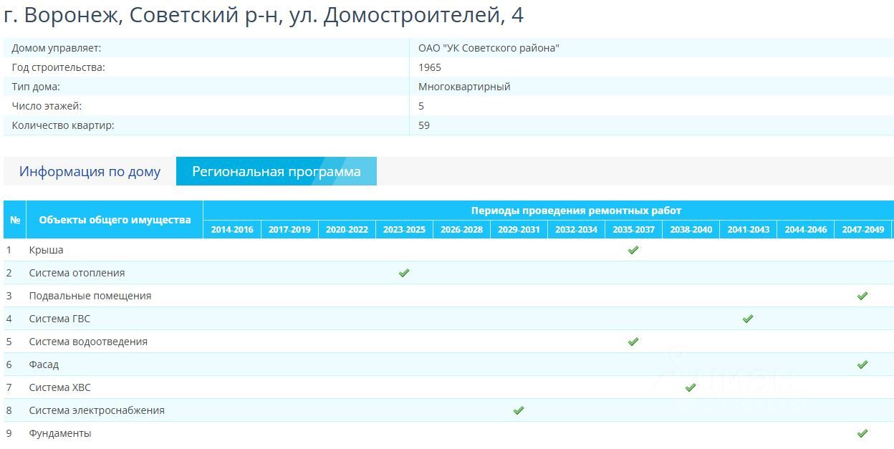Click the Домом управляет label
The width and height of the screenshot is (894, 449).
tap(57, 48)
